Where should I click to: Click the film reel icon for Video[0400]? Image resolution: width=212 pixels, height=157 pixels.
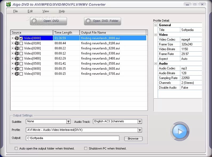click(x=17, y=58)
